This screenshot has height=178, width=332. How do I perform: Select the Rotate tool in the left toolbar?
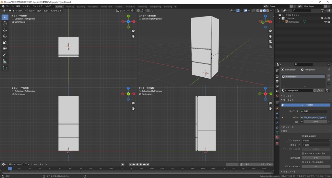click(x=5, y=36)
